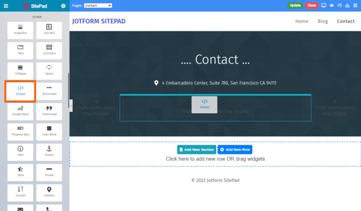Select the Stars widget
The image size is (361, 211).
coord(20,172)
